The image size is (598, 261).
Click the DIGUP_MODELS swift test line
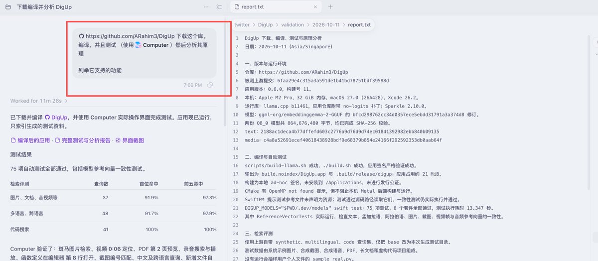coord(369,207)
